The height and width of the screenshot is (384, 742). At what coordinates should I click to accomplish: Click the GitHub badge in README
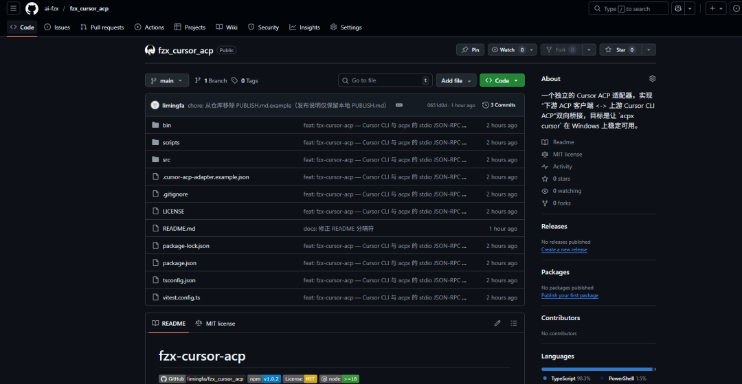tap(202, 379)
